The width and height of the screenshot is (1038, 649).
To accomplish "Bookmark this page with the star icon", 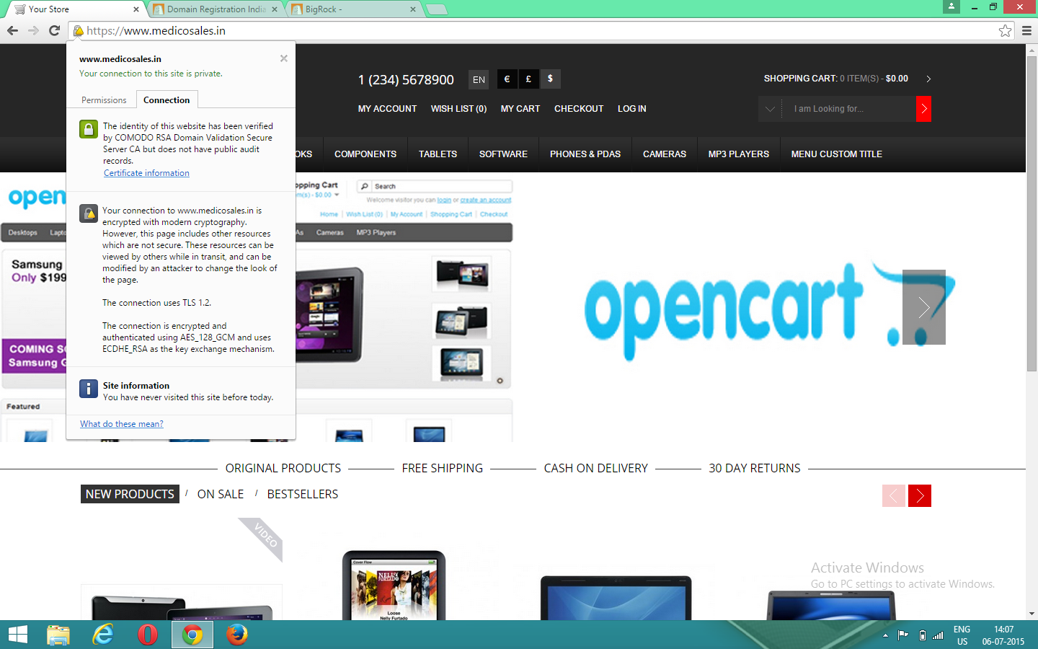I will click(x=1005, y=30).
